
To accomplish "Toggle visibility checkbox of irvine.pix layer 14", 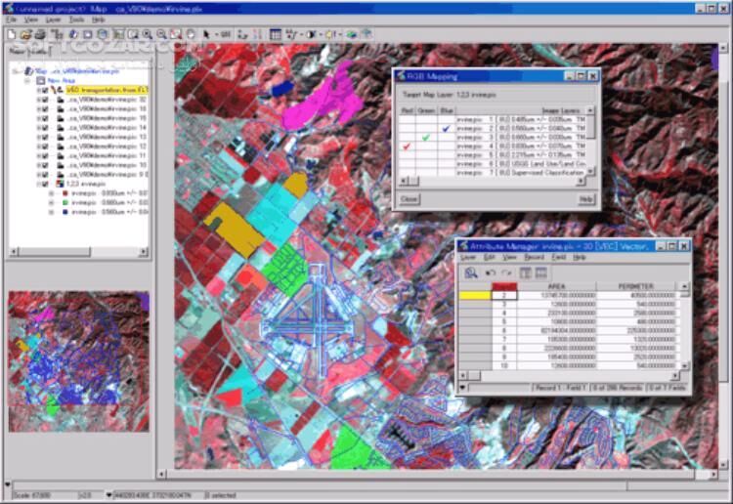I will [45, 128].
